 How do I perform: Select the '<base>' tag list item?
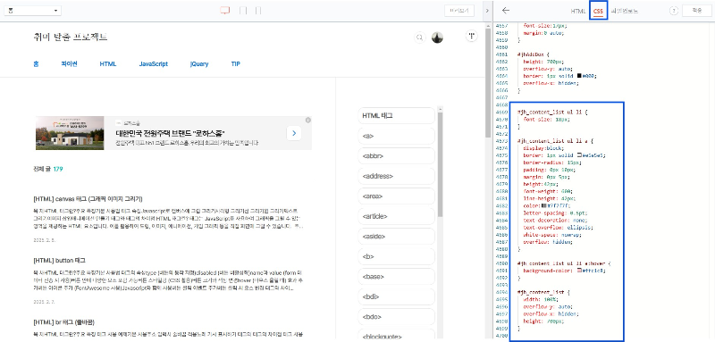[x=396, y=277]
